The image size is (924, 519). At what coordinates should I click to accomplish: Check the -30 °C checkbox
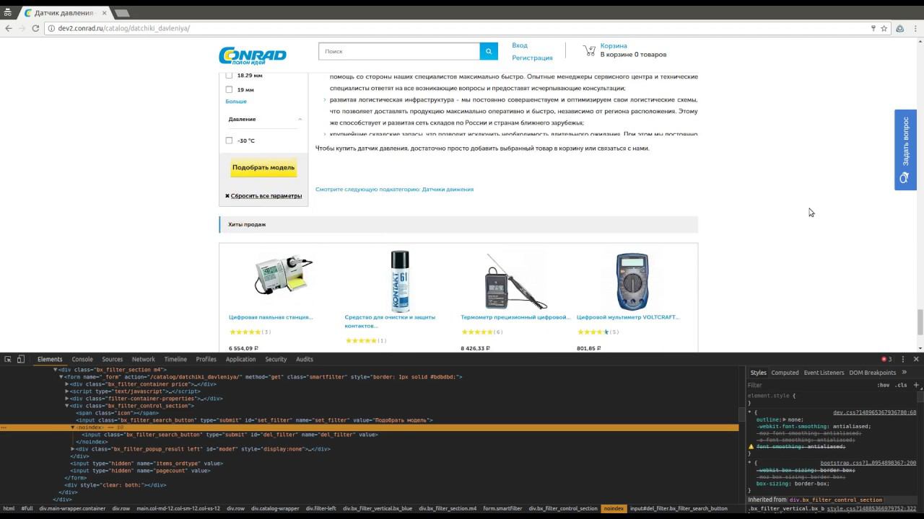tap(229, 141)
